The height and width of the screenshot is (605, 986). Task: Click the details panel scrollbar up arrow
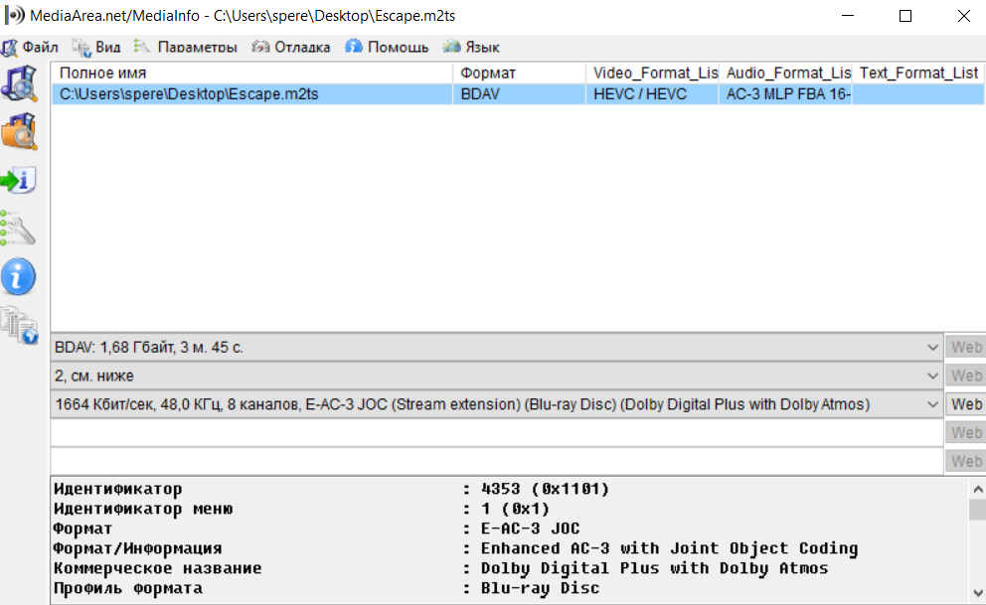977,488
